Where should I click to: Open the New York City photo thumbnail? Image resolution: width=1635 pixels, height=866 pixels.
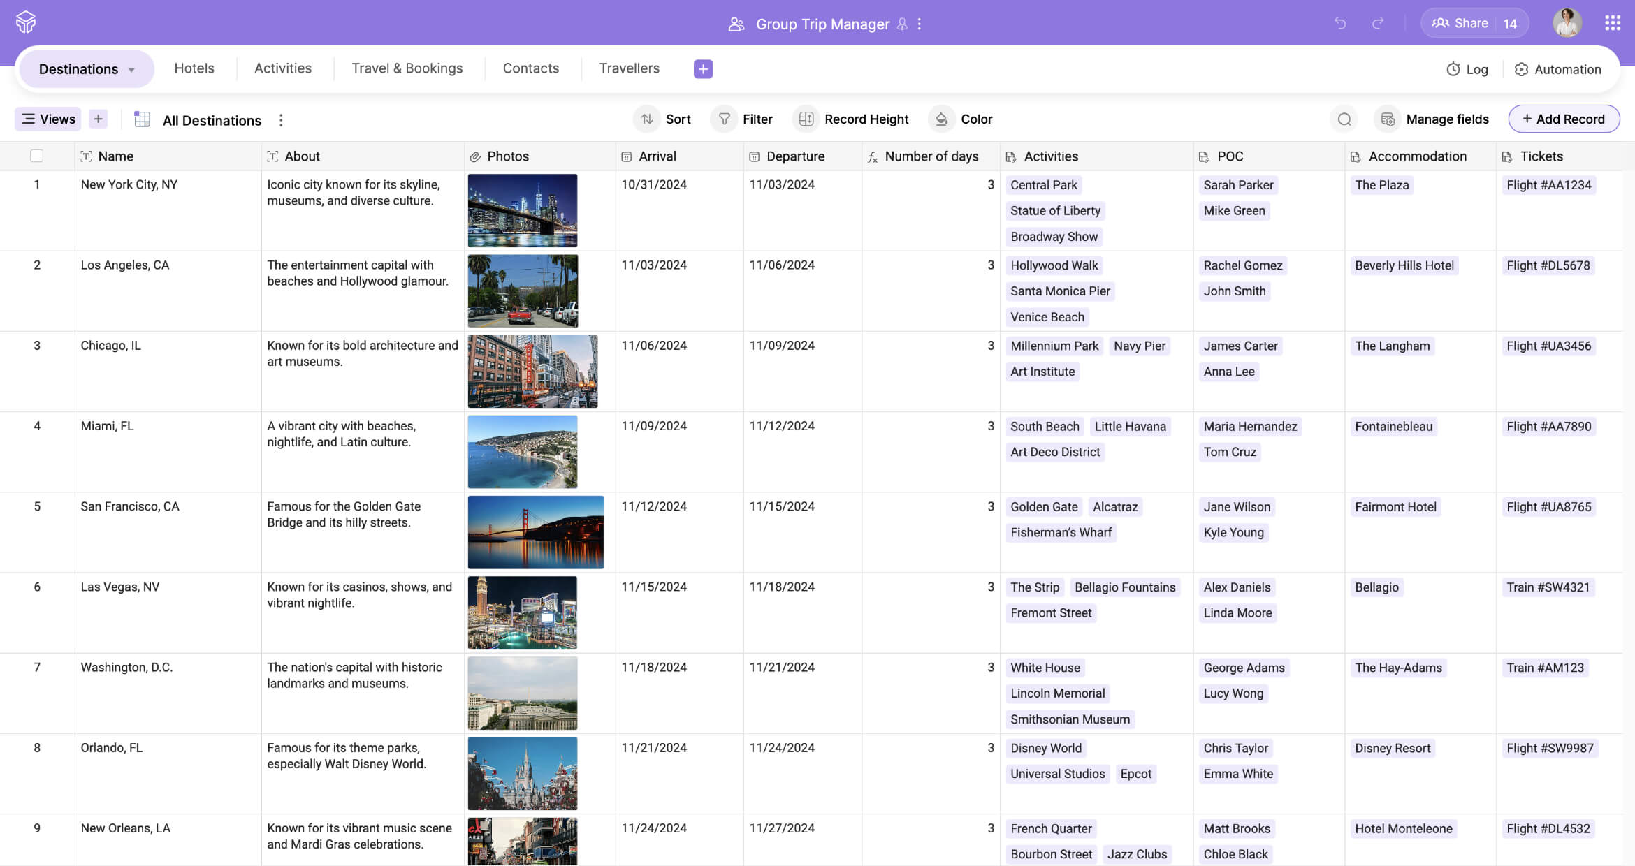click(x=523, y=210)
